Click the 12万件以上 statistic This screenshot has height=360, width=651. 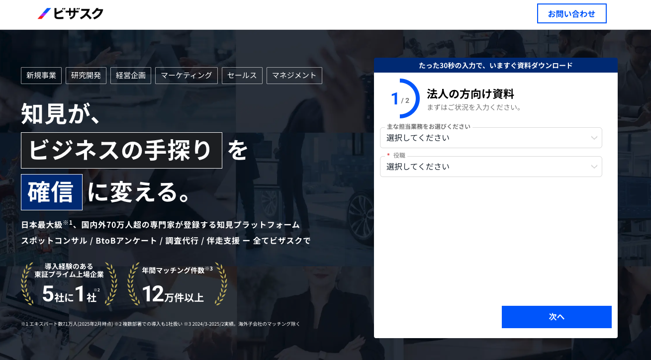pos(173,294)
